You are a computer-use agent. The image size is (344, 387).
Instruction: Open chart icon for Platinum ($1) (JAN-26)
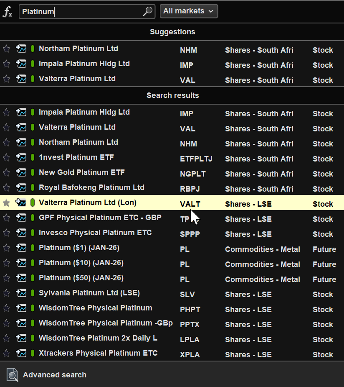(21, 248)
